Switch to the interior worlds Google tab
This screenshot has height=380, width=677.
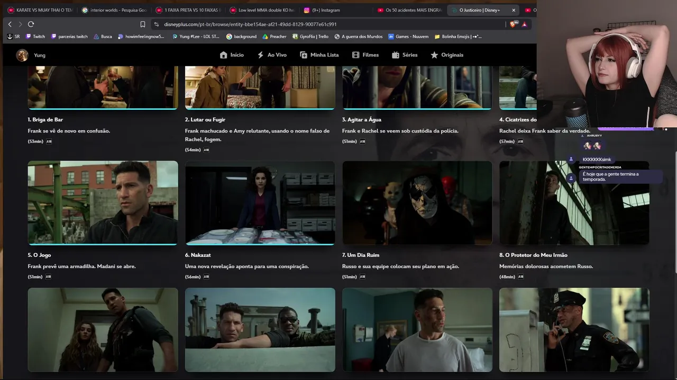pos(114,10)
